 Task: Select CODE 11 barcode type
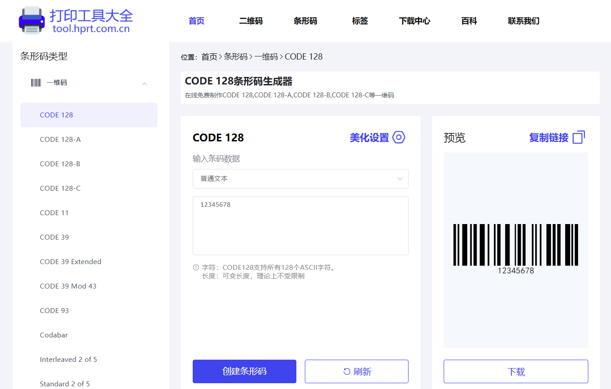89,213
